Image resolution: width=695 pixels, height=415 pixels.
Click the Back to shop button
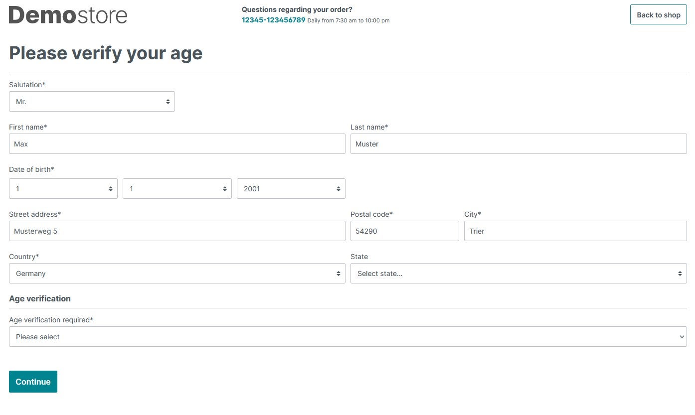(659, 14)
